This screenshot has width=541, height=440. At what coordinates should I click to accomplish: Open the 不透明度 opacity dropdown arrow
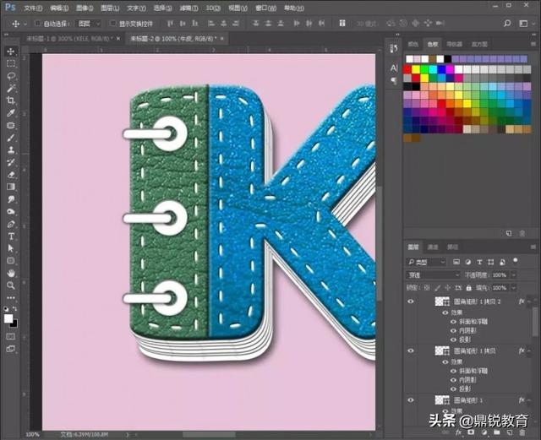click(x=514, y=274)
